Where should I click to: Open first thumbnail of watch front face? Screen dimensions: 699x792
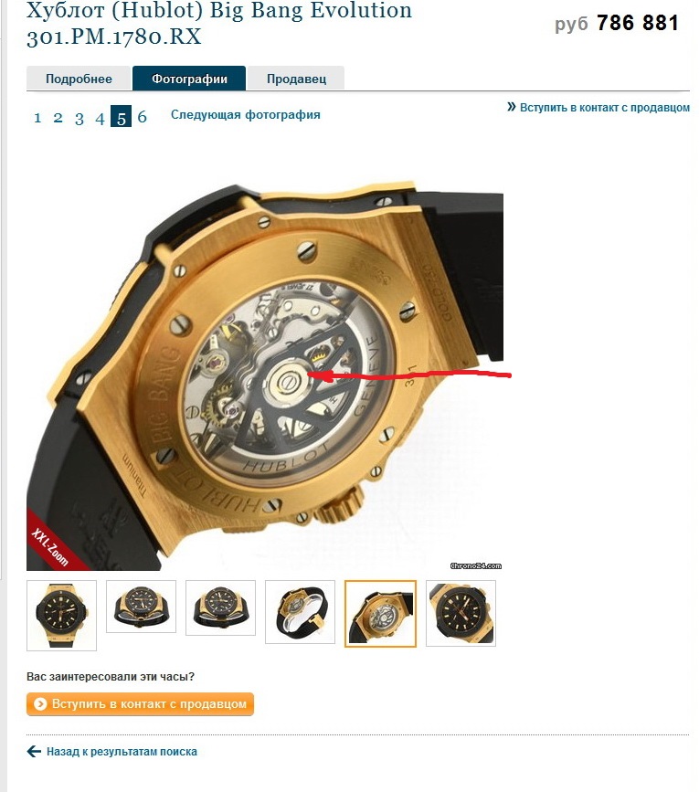pos(61,615)
